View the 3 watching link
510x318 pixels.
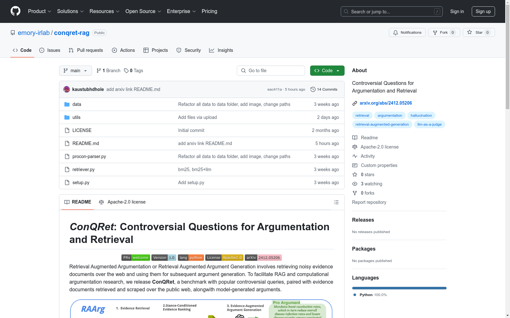pyautogui.click(x=368, y=184)
